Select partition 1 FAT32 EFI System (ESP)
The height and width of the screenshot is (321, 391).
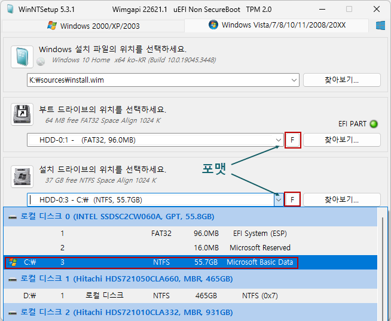(190, 234)
